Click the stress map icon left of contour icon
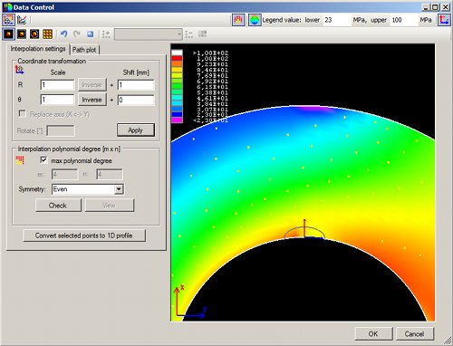453x346 pixels. [x=238, y=20]
